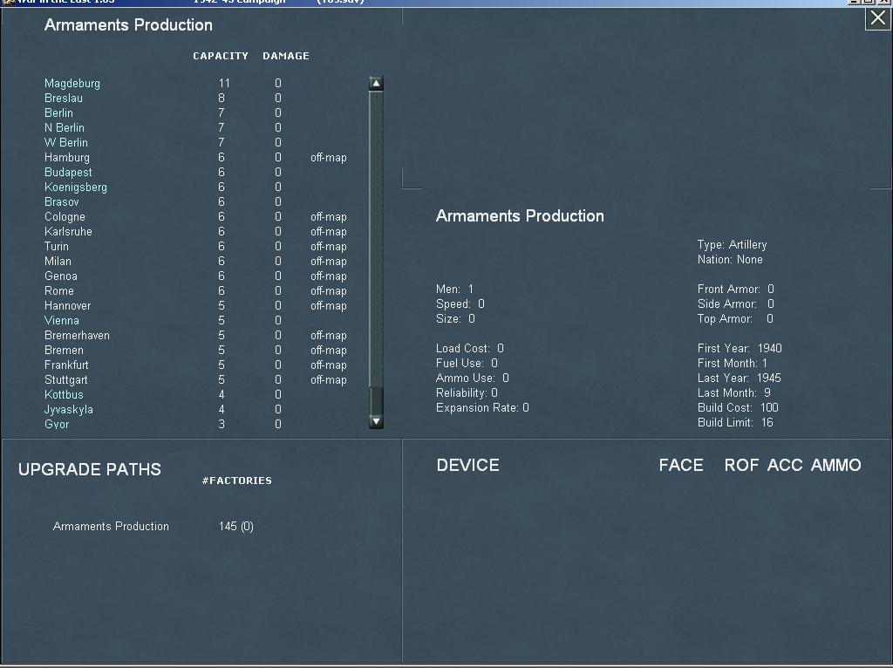
Task: Click the Milan entry
Action: (58, 261)
